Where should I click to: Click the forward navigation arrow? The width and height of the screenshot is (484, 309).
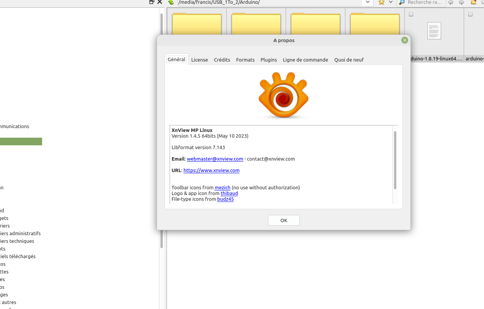[461, 2]
